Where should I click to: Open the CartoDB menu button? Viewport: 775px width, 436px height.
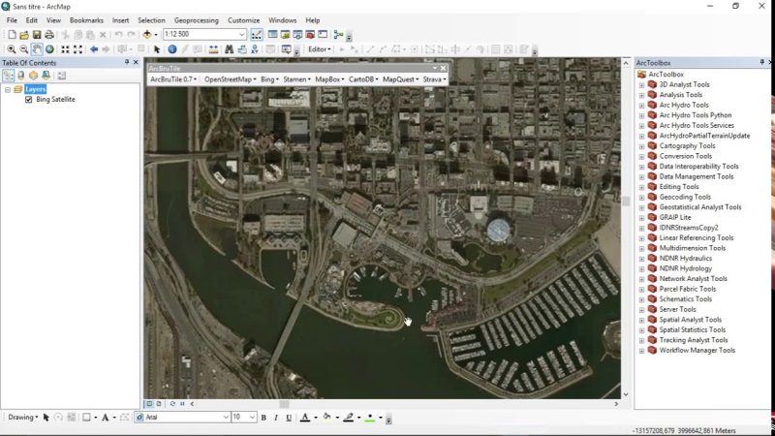coord(363,79)
